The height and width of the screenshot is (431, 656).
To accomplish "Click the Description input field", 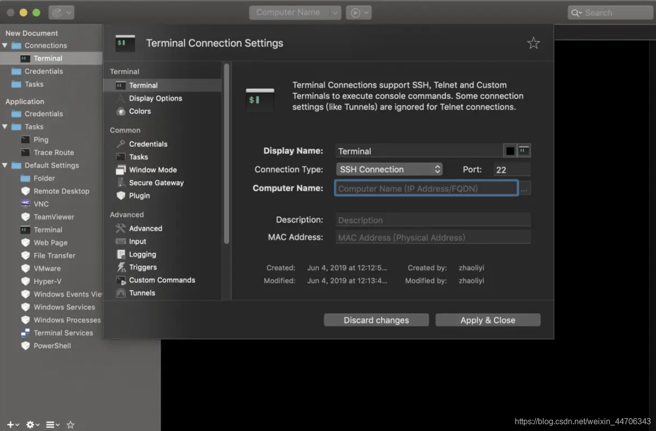I will 433,220.
